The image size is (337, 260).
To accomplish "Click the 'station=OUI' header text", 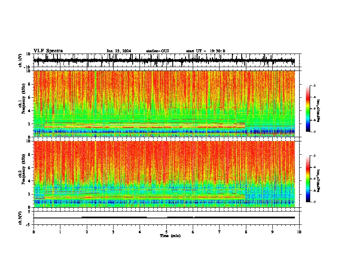I will tap(157, 51).
